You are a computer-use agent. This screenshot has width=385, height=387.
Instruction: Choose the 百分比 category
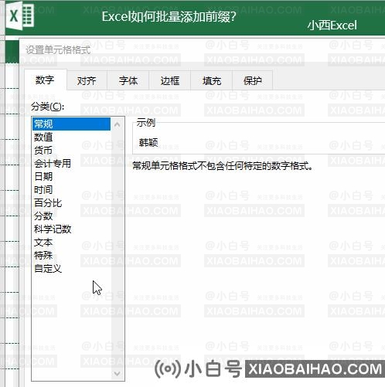click(71, 203)
